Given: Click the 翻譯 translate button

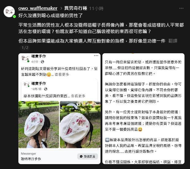Looking at the screenshot, I should click(173, 41).
